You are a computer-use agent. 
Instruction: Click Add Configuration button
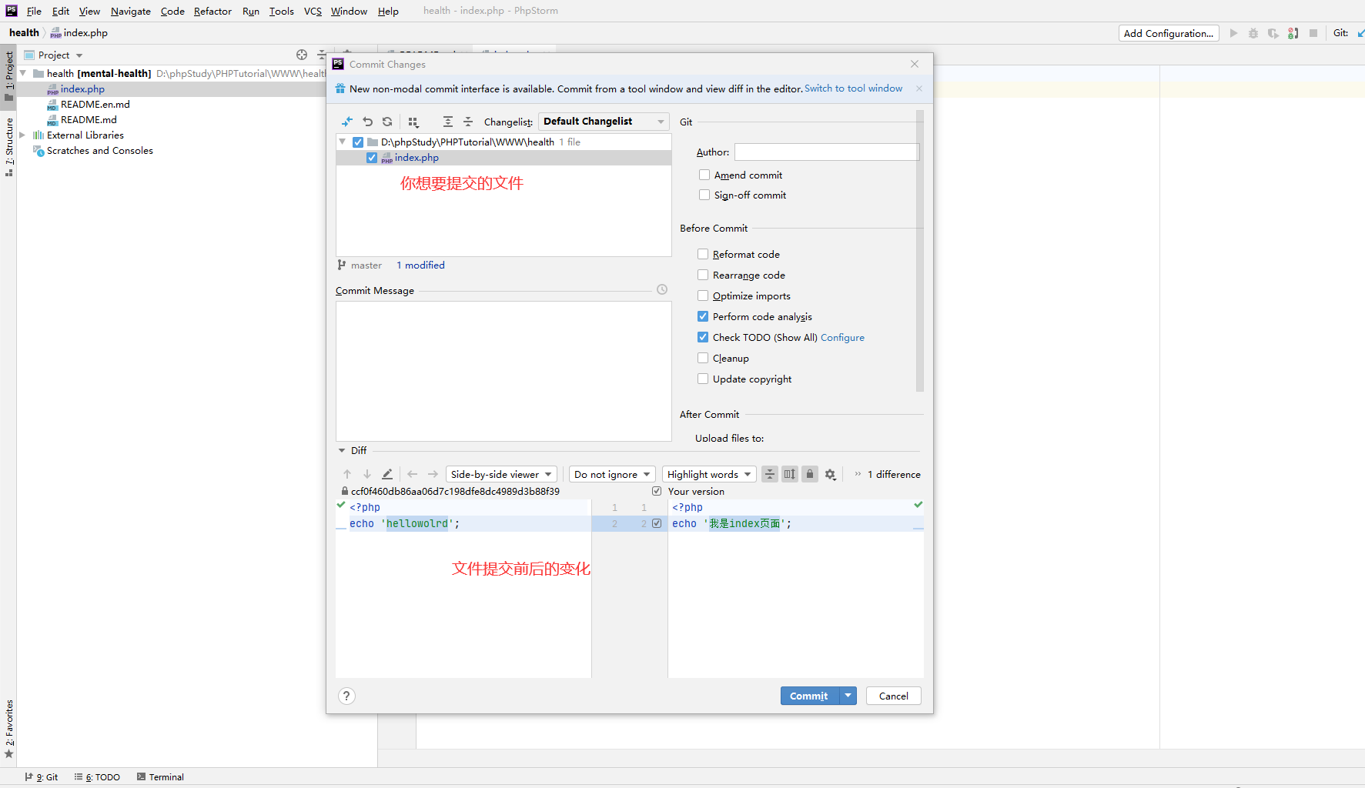coord(1168,33)
